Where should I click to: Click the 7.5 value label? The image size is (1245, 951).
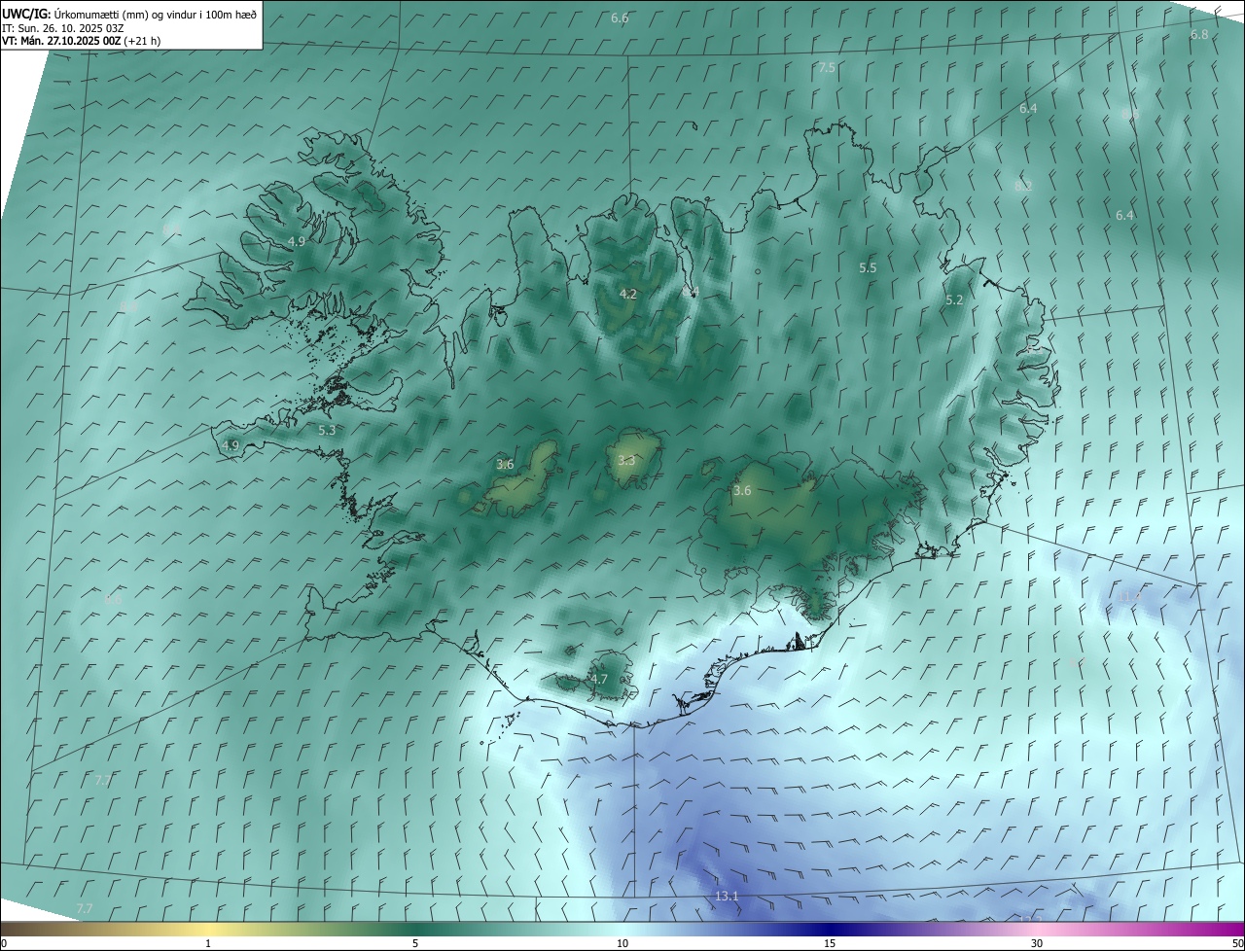point(827,67)
